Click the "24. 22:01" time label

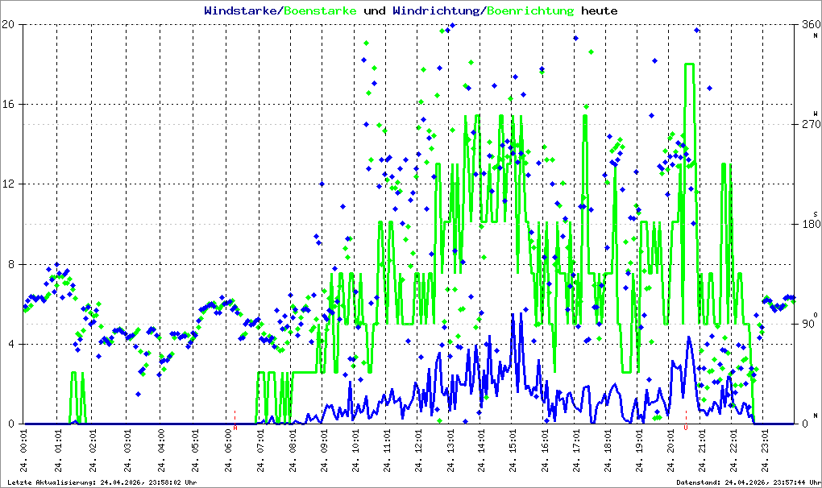pos(733,451)
